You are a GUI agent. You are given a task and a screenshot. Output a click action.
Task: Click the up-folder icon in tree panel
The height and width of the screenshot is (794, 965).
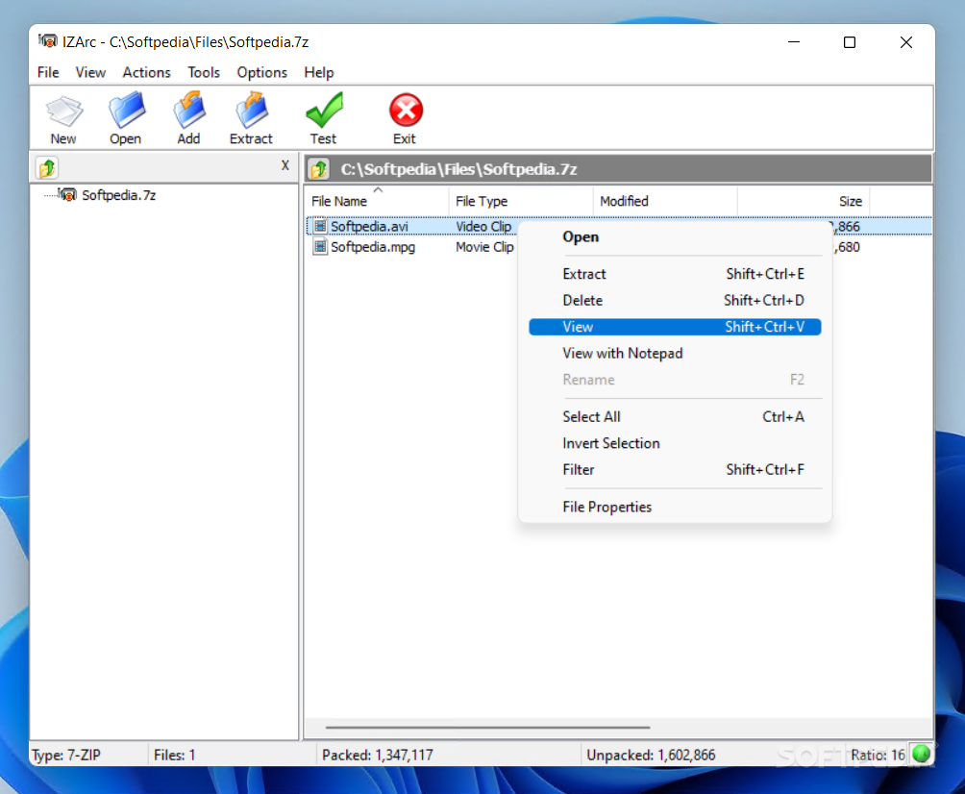(47, 168)
